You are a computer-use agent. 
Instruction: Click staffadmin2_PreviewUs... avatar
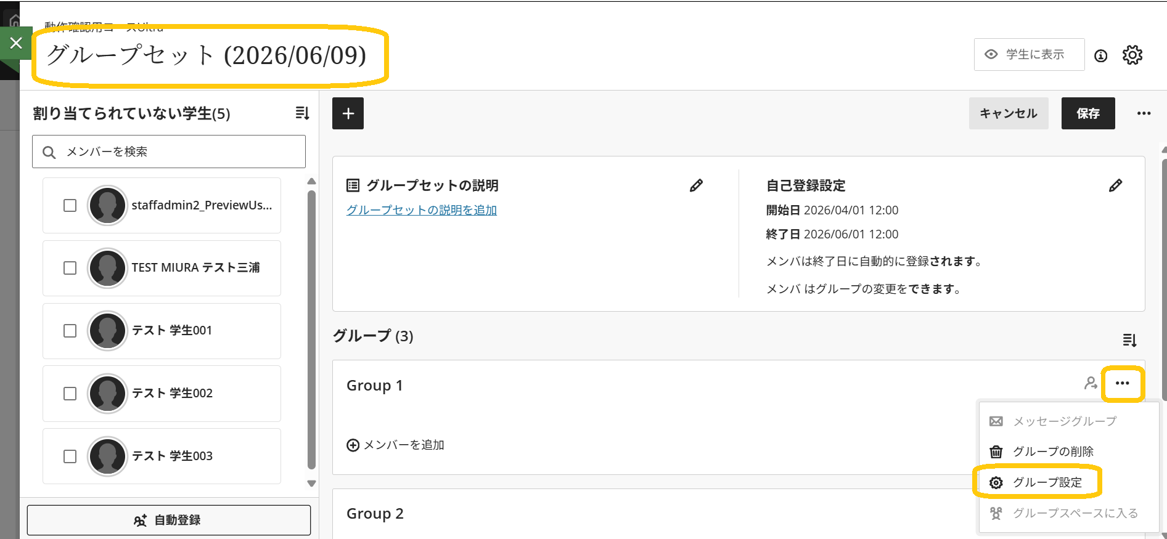tap(107, 206)
